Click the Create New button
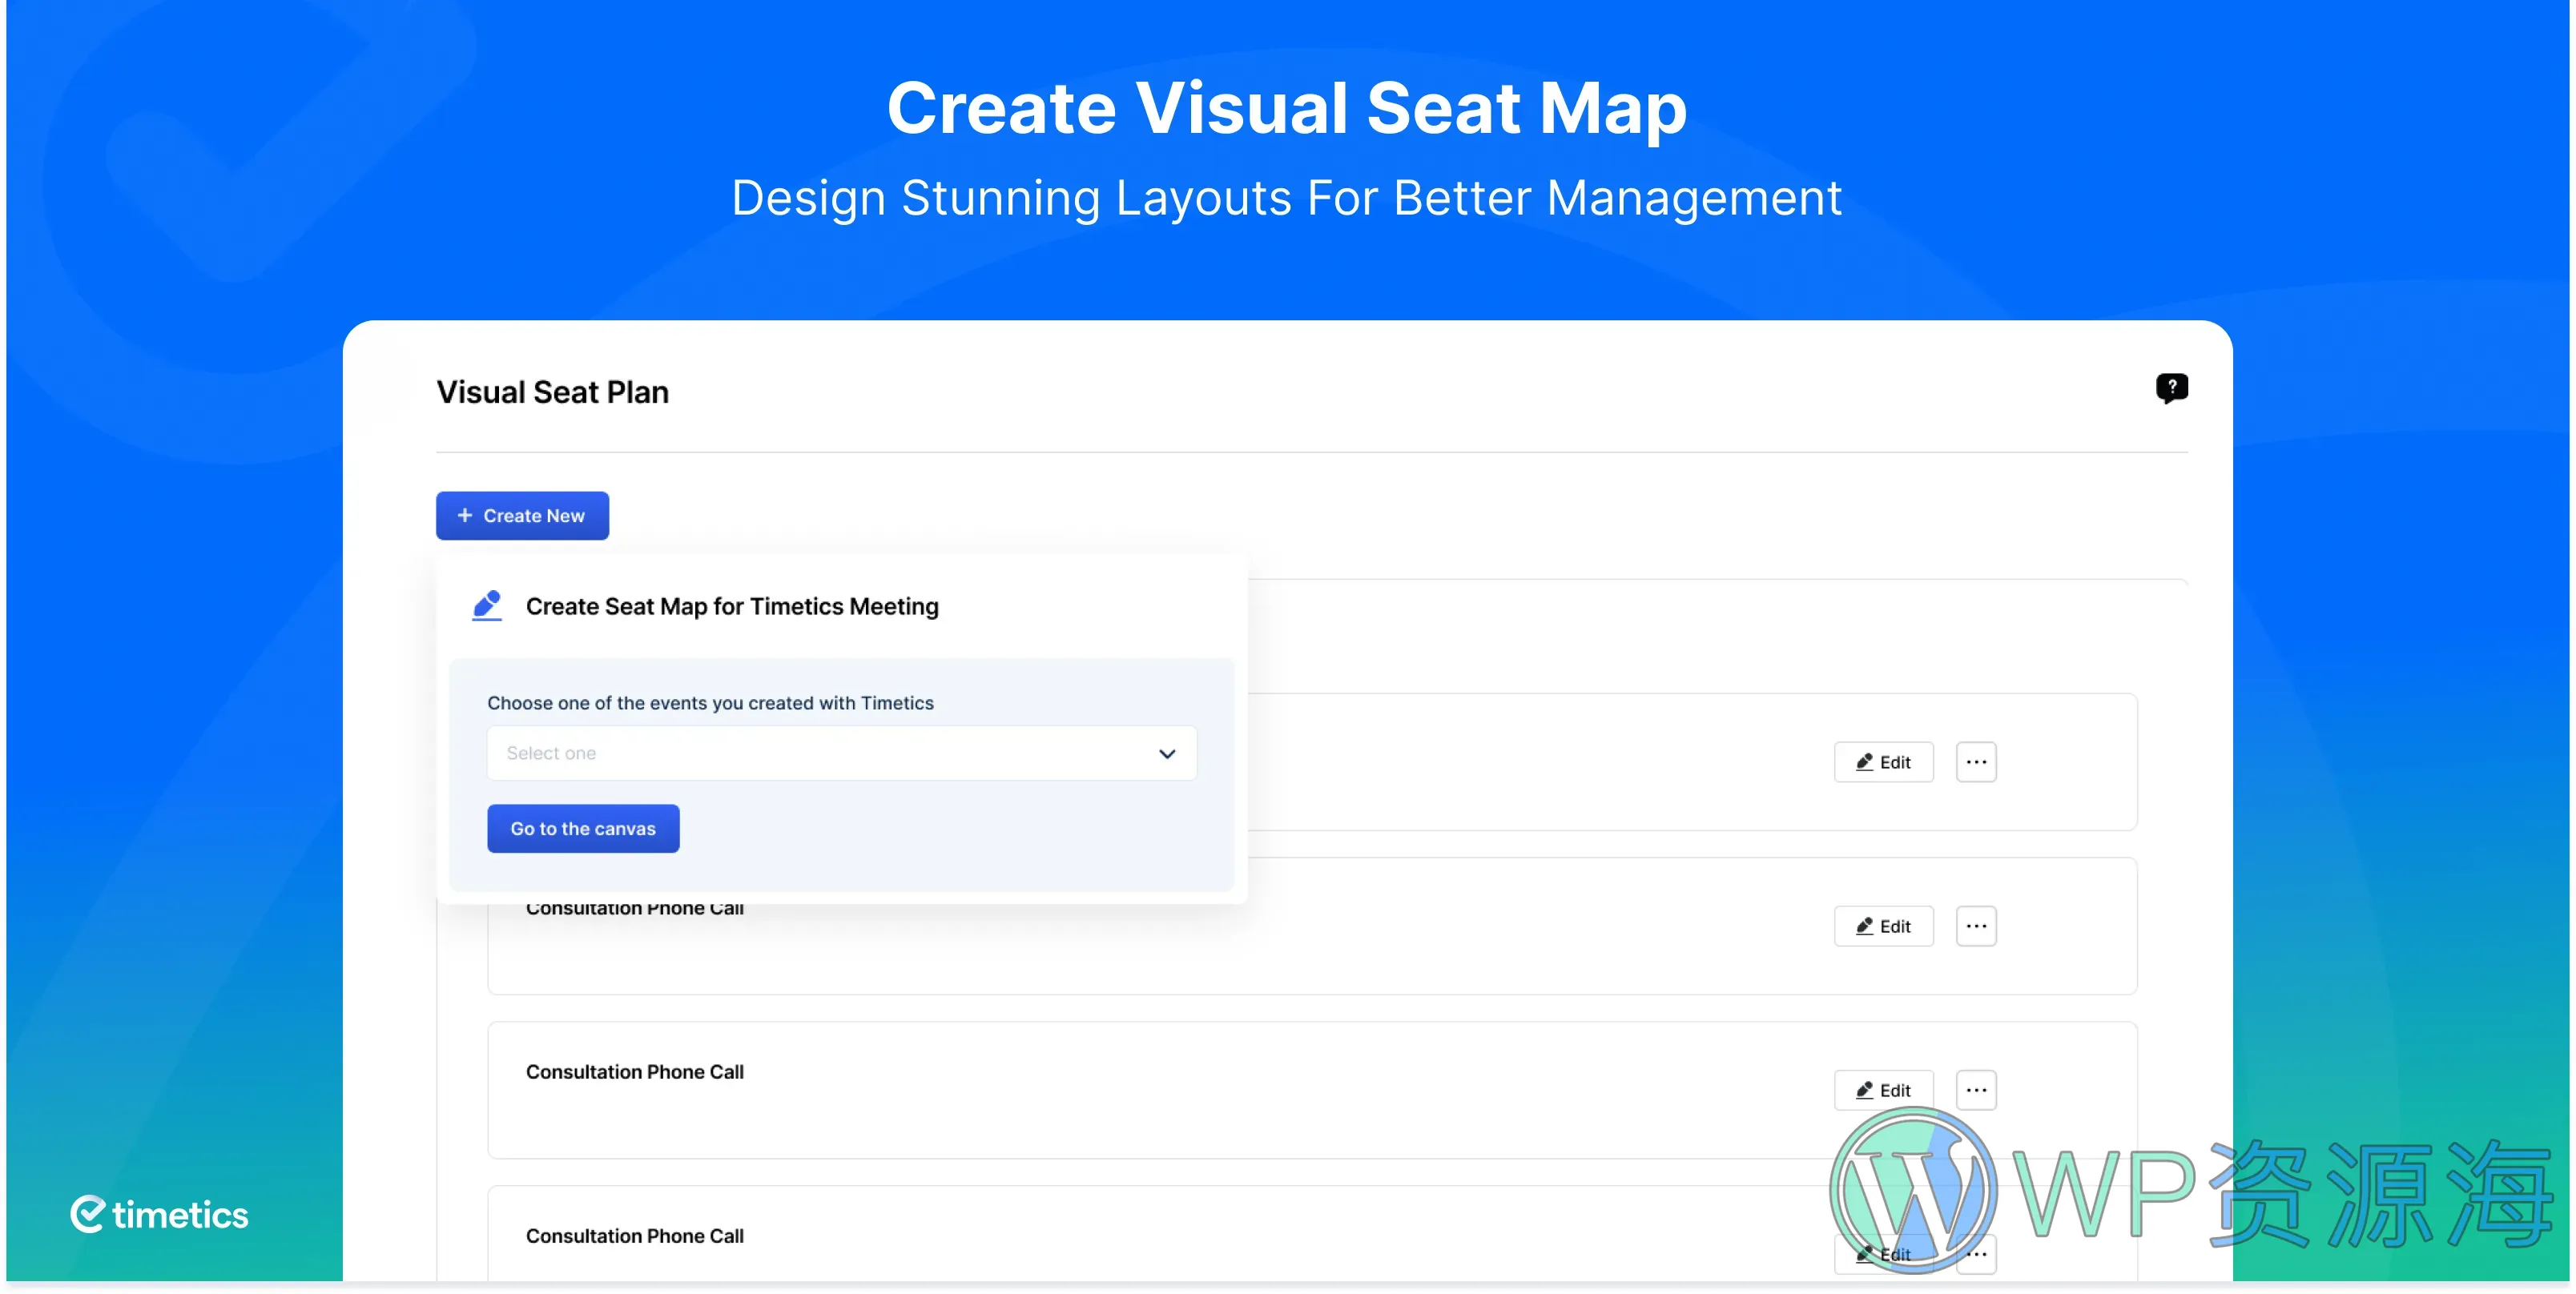The width and height of the screenshot is (2576, 1294). pos(522,515)
